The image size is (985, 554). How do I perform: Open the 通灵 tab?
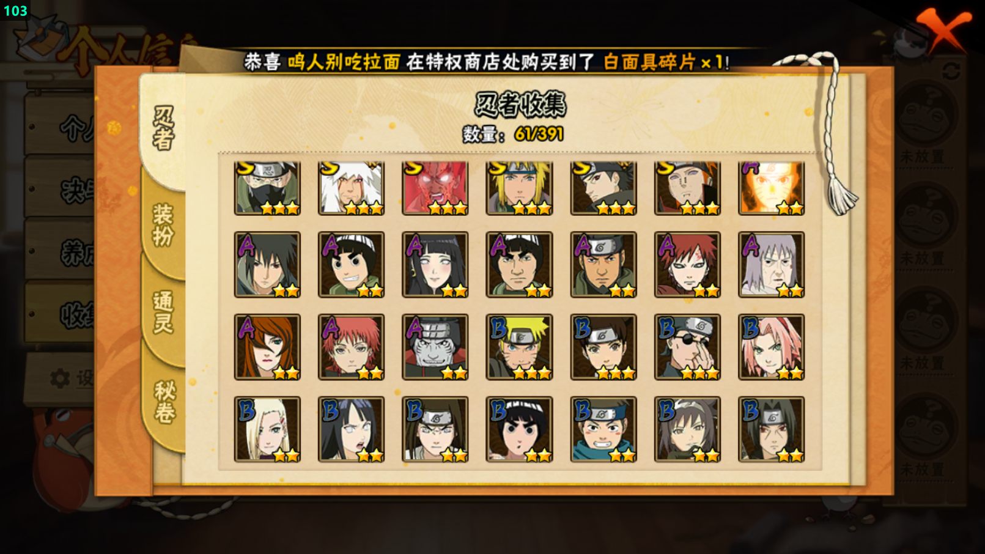(x=163, y=312)
